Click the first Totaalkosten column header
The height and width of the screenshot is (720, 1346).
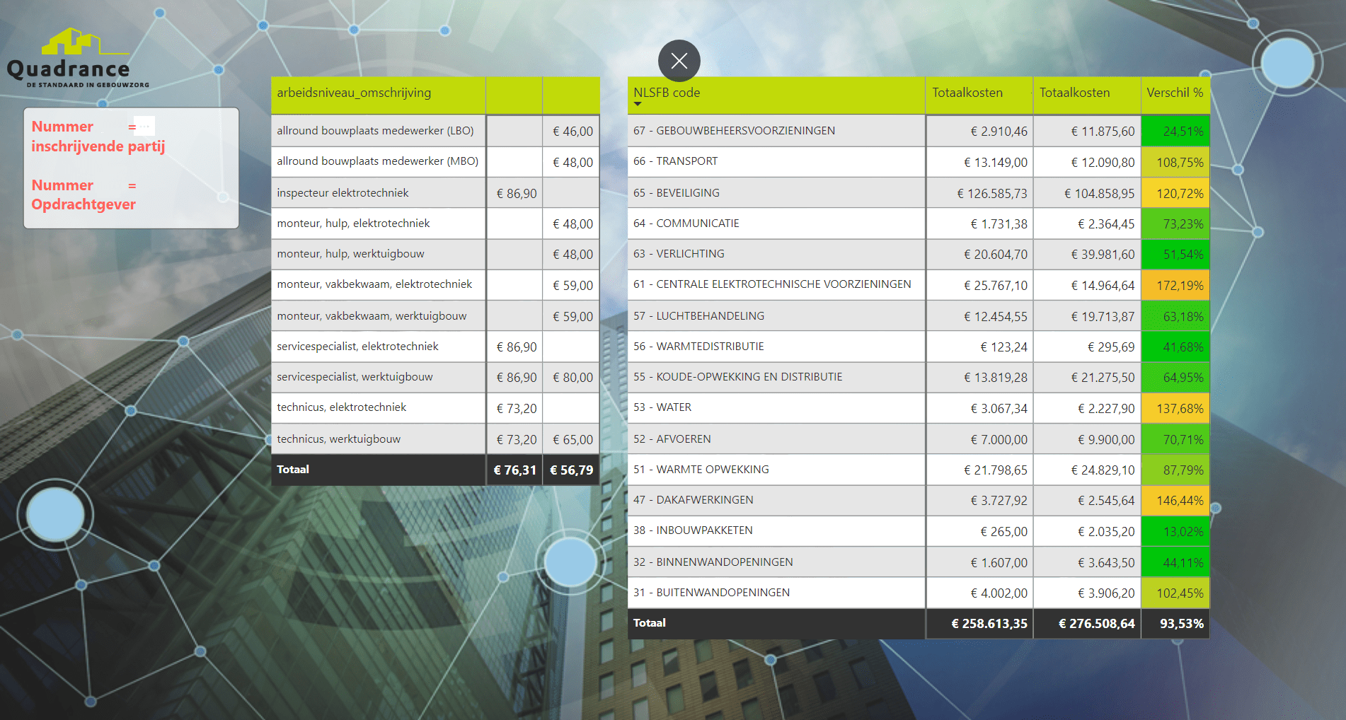click(967, 93)
